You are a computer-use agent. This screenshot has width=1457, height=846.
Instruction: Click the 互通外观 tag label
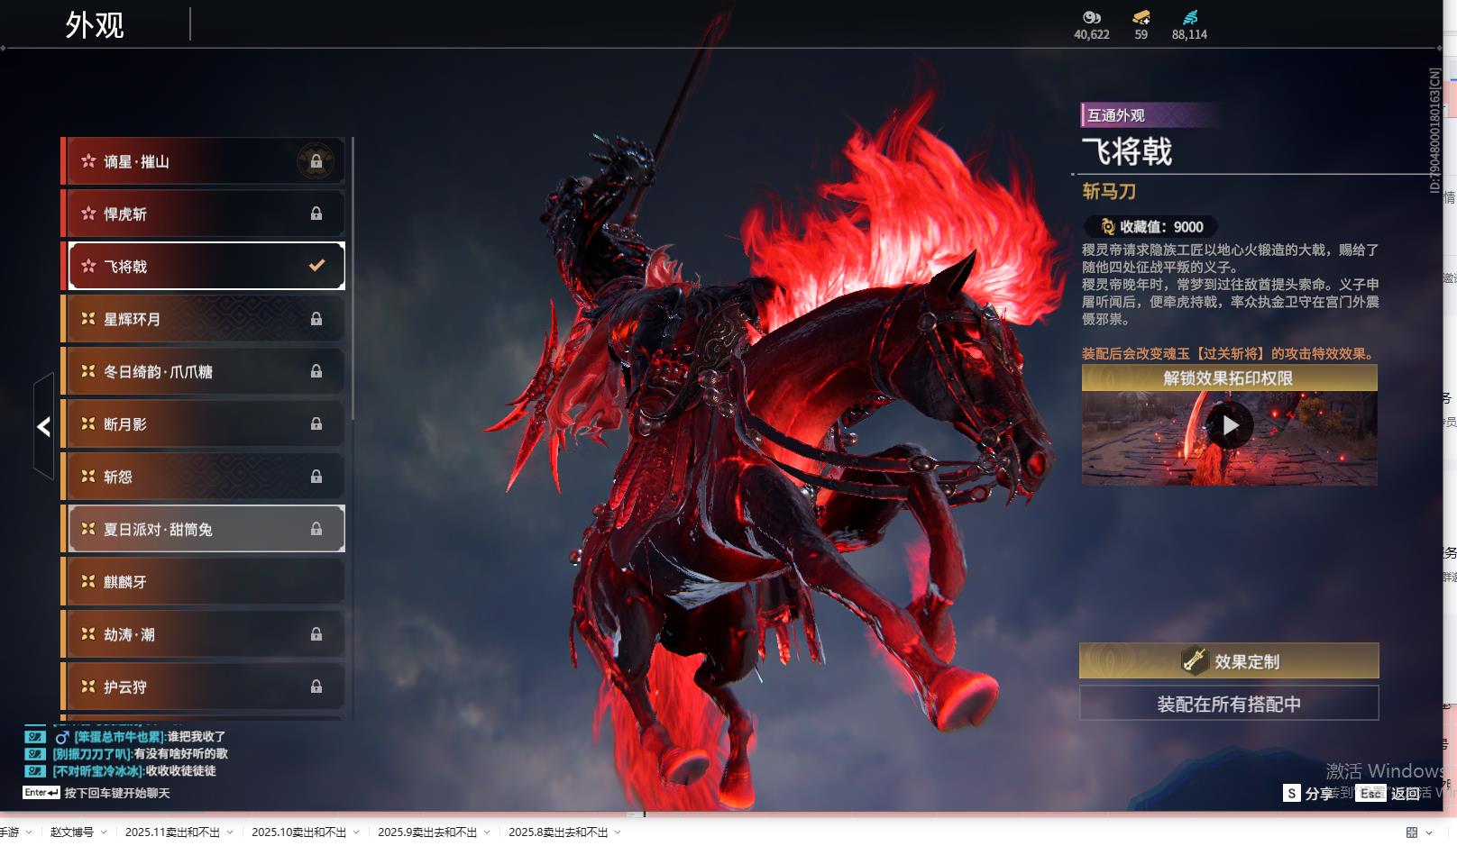1115,115
